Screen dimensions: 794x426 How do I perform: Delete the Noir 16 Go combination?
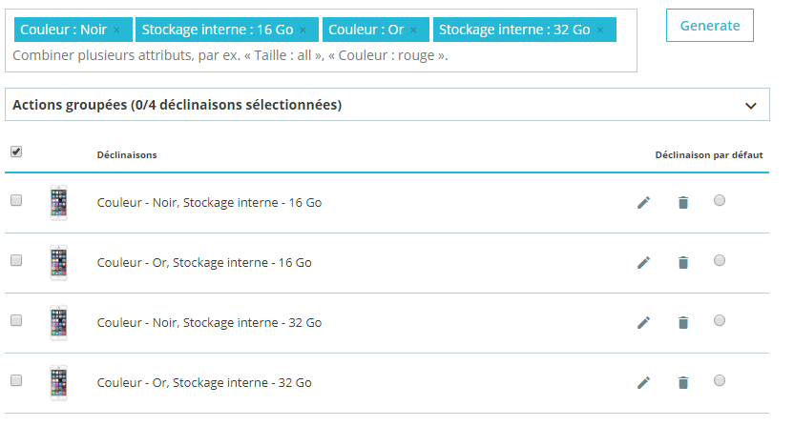click(x=683, y=202)
